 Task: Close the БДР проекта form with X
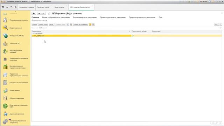[222, 13]
